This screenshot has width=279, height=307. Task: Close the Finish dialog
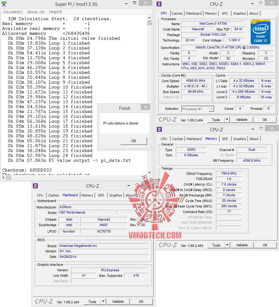pyautogui.click(x=146, y=107)
